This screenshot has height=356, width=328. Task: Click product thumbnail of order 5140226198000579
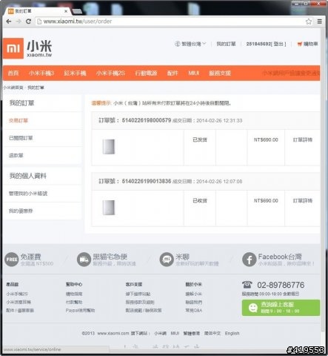[x=109, y=147]
